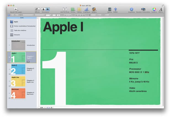
Task: Select the Apple II chapter thumbnail
Action: pos(18,69)
